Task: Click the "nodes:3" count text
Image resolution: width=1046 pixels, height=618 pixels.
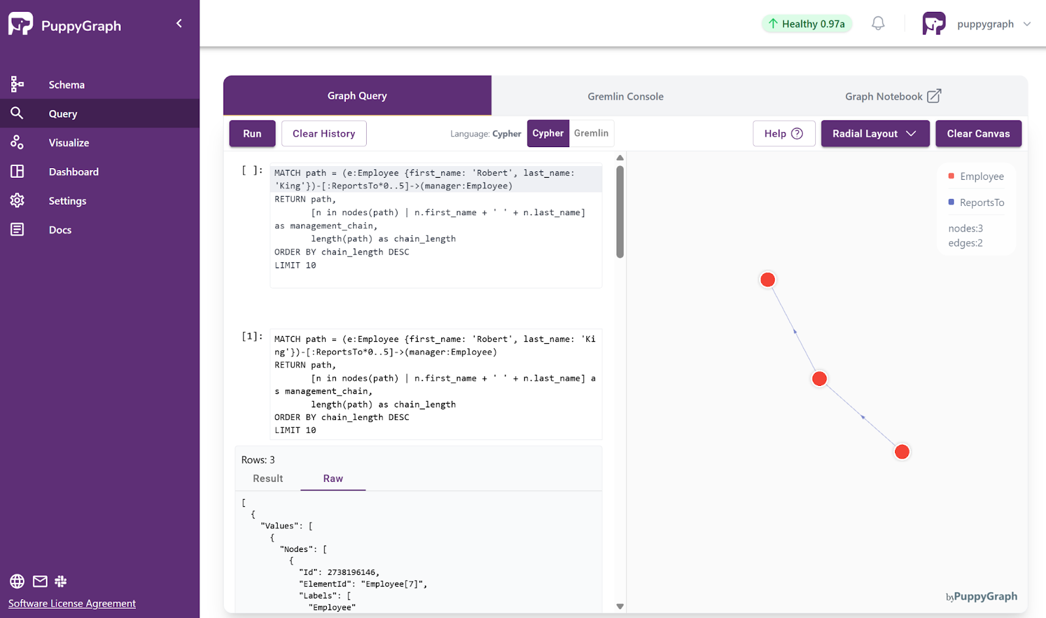Action: [x=966, y=228]
